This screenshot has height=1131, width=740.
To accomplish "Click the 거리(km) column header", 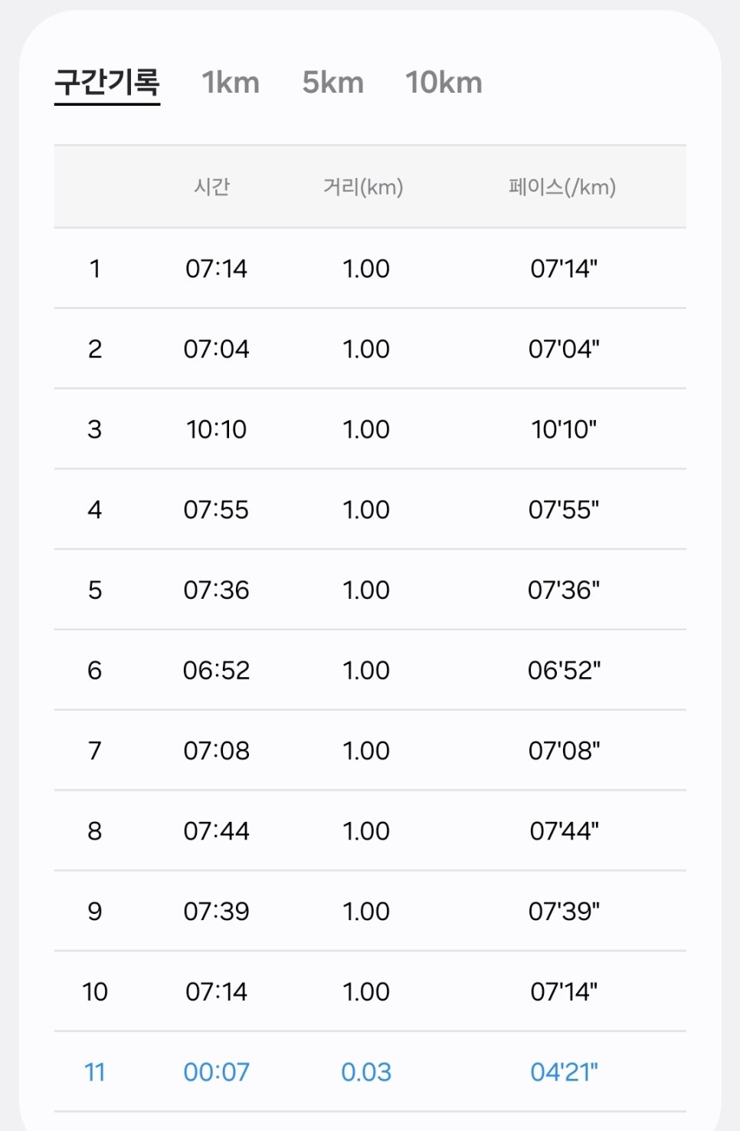I will (x=363, y=187).
